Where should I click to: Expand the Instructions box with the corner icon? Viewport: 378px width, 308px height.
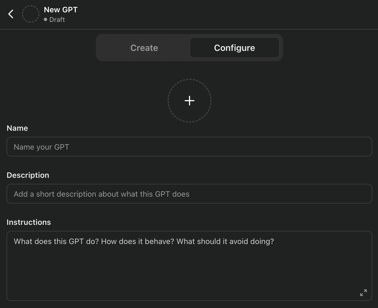[x=363, y=293]
